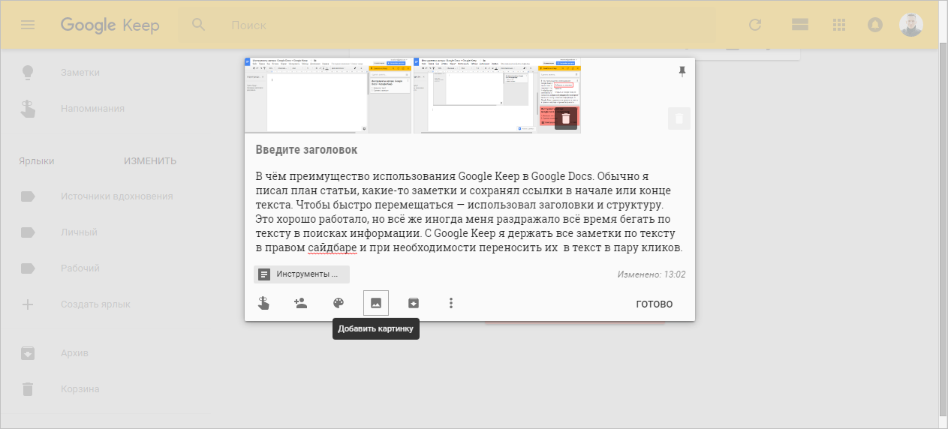Open the notifications bell
The width and height of the screenshot is (948, 429).
tap(875, 25)
